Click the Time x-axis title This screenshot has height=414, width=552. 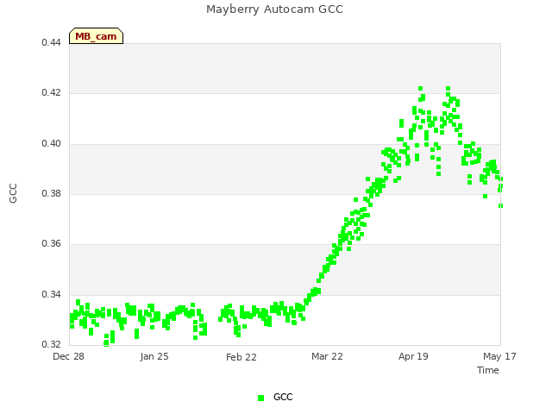point(488,370)
